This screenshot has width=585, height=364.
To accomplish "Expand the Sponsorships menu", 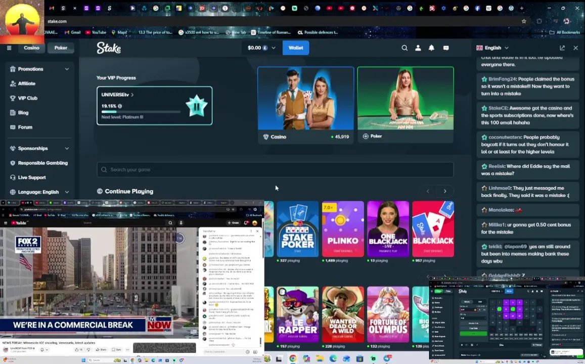I will click(x=39, y=149).
